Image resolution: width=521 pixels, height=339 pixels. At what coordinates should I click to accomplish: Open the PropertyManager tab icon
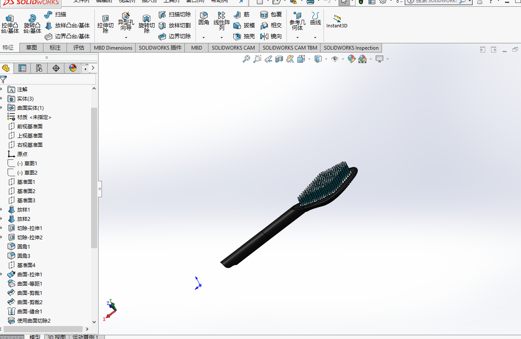22,68
